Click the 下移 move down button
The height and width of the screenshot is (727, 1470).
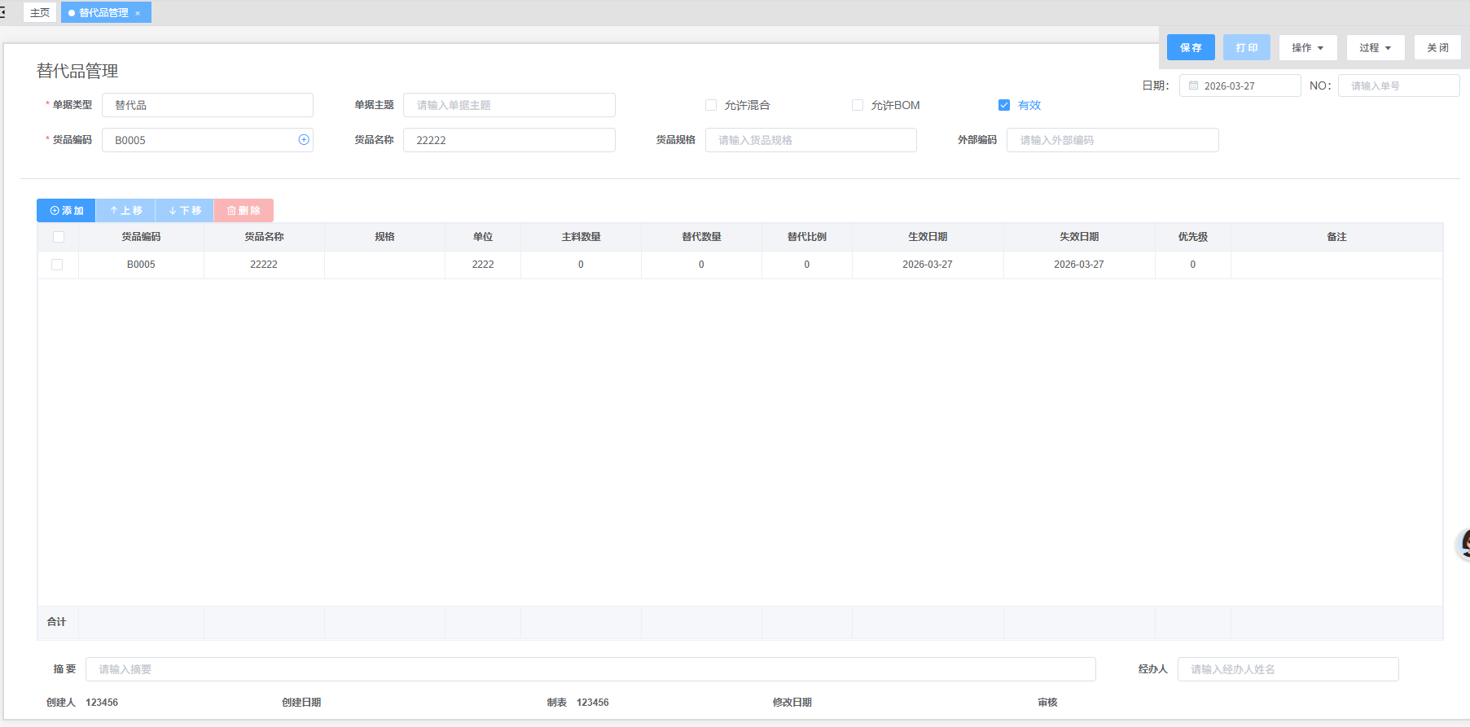(185, 211)
